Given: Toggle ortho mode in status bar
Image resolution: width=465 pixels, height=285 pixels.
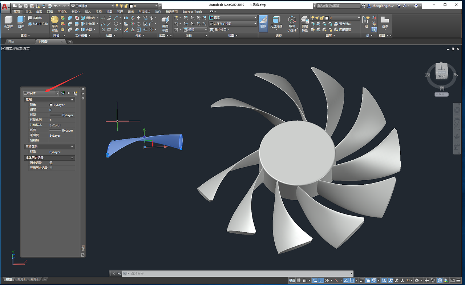Looking at the screenshot, I should point(321,280).
